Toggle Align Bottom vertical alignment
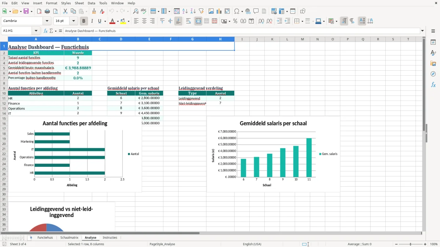The image size is (440, 247). tap(178, 21)
